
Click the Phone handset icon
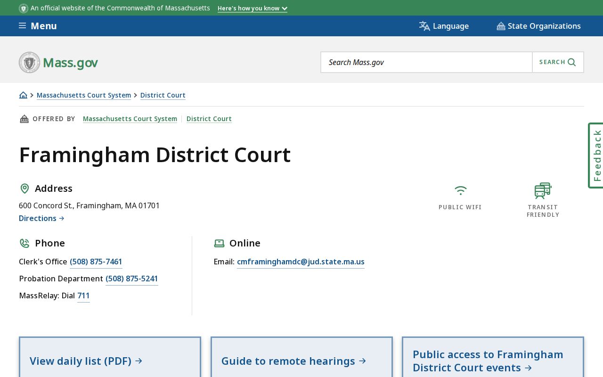24,243
